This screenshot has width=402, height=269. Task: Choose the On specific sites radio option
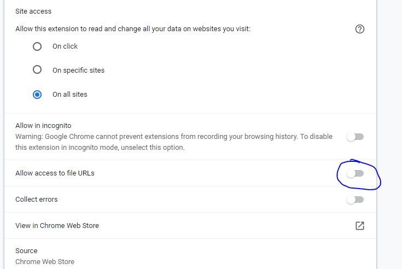pos(37,69)
